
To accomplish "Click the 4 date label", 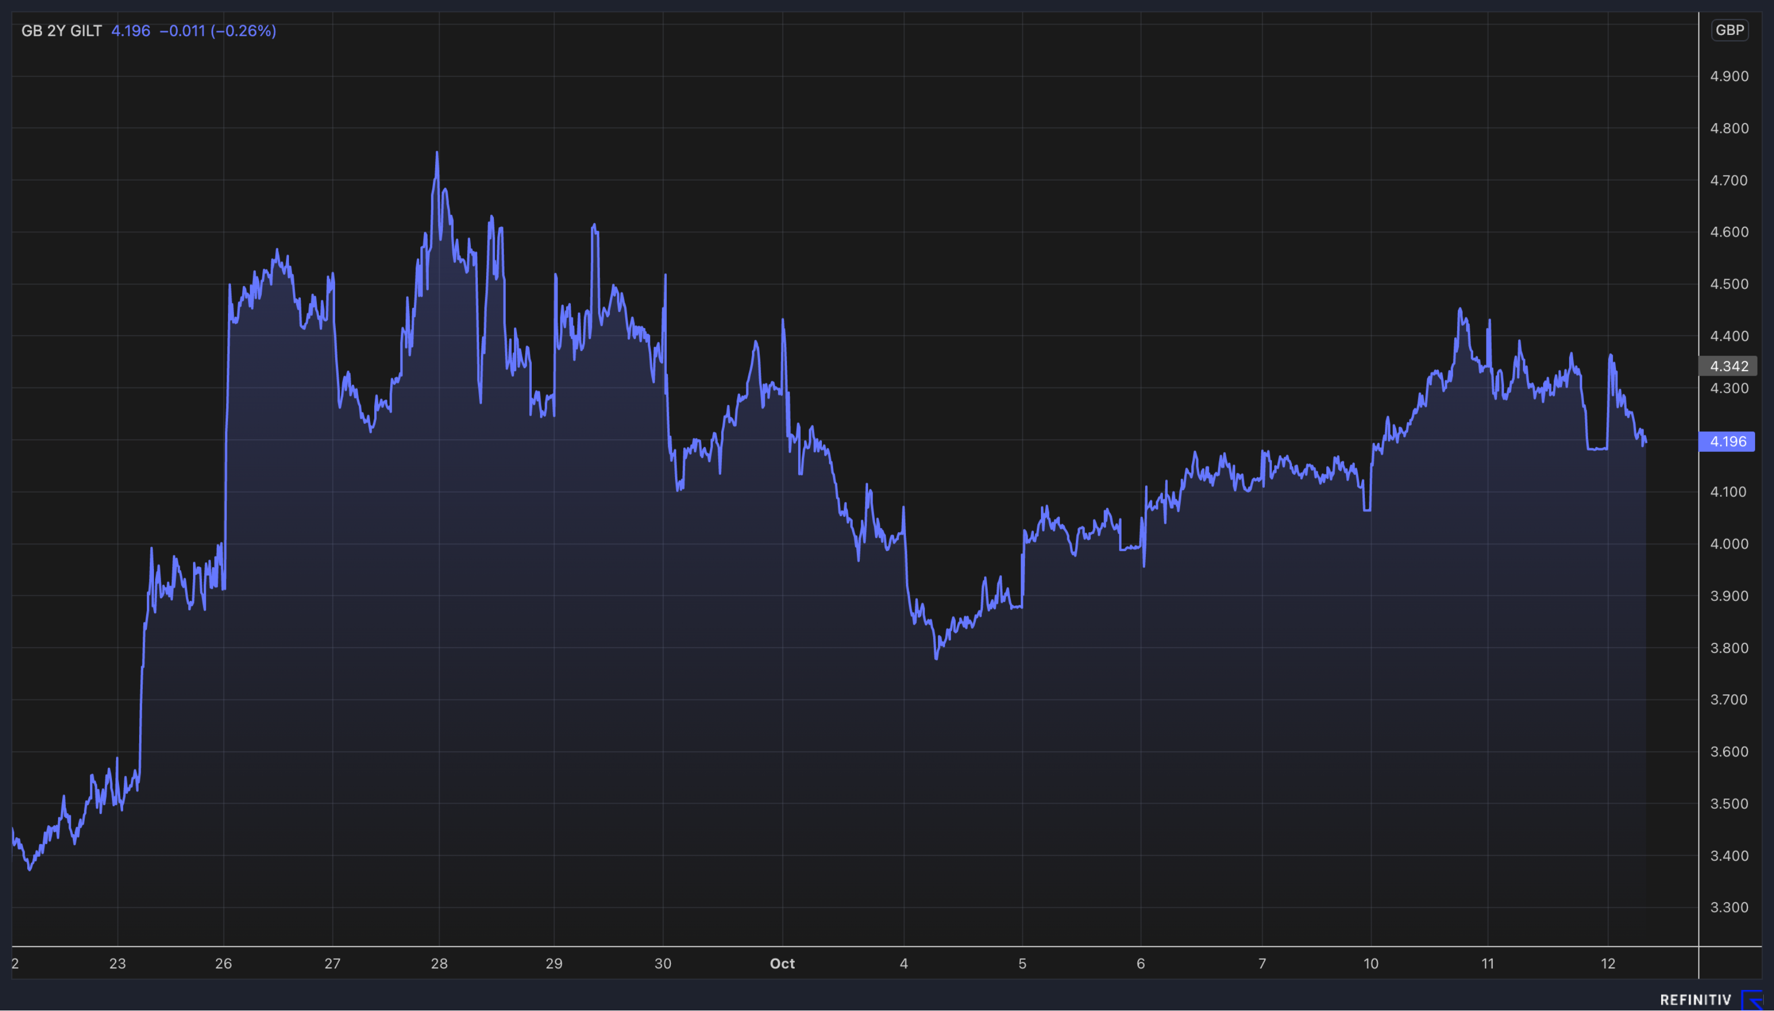I will [x=903, y=963].
